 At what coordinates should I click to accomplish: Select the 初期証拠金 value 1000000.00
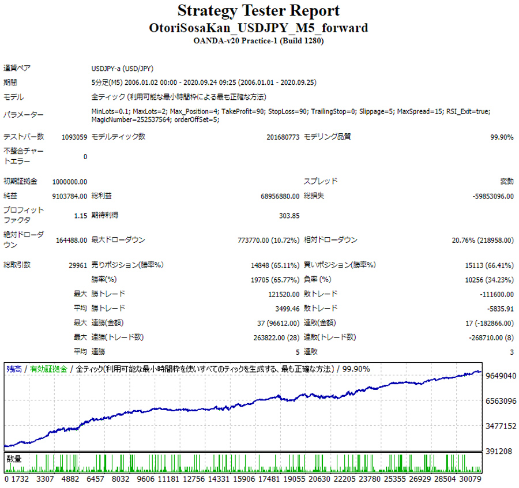pyautogui.click(x=70, y=182)
